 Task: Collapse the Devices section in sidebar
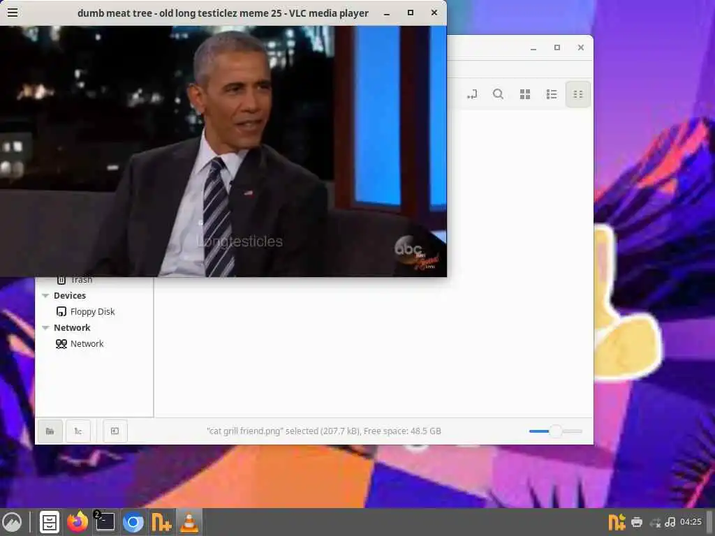[45, 296]
